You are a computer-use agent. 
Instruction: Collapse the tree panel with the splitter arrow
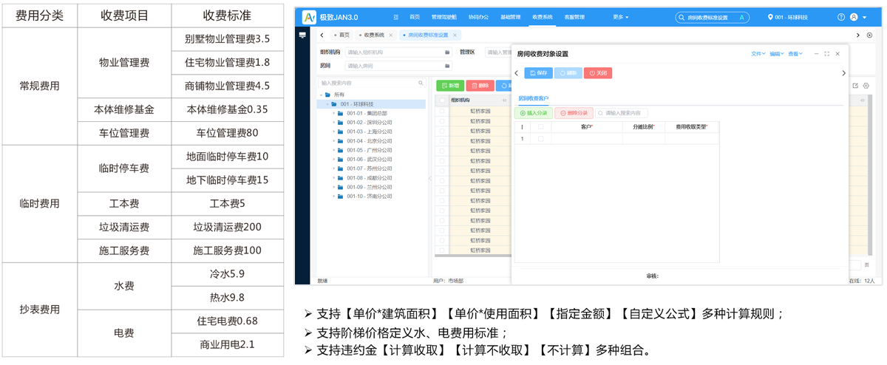[431, 179]
